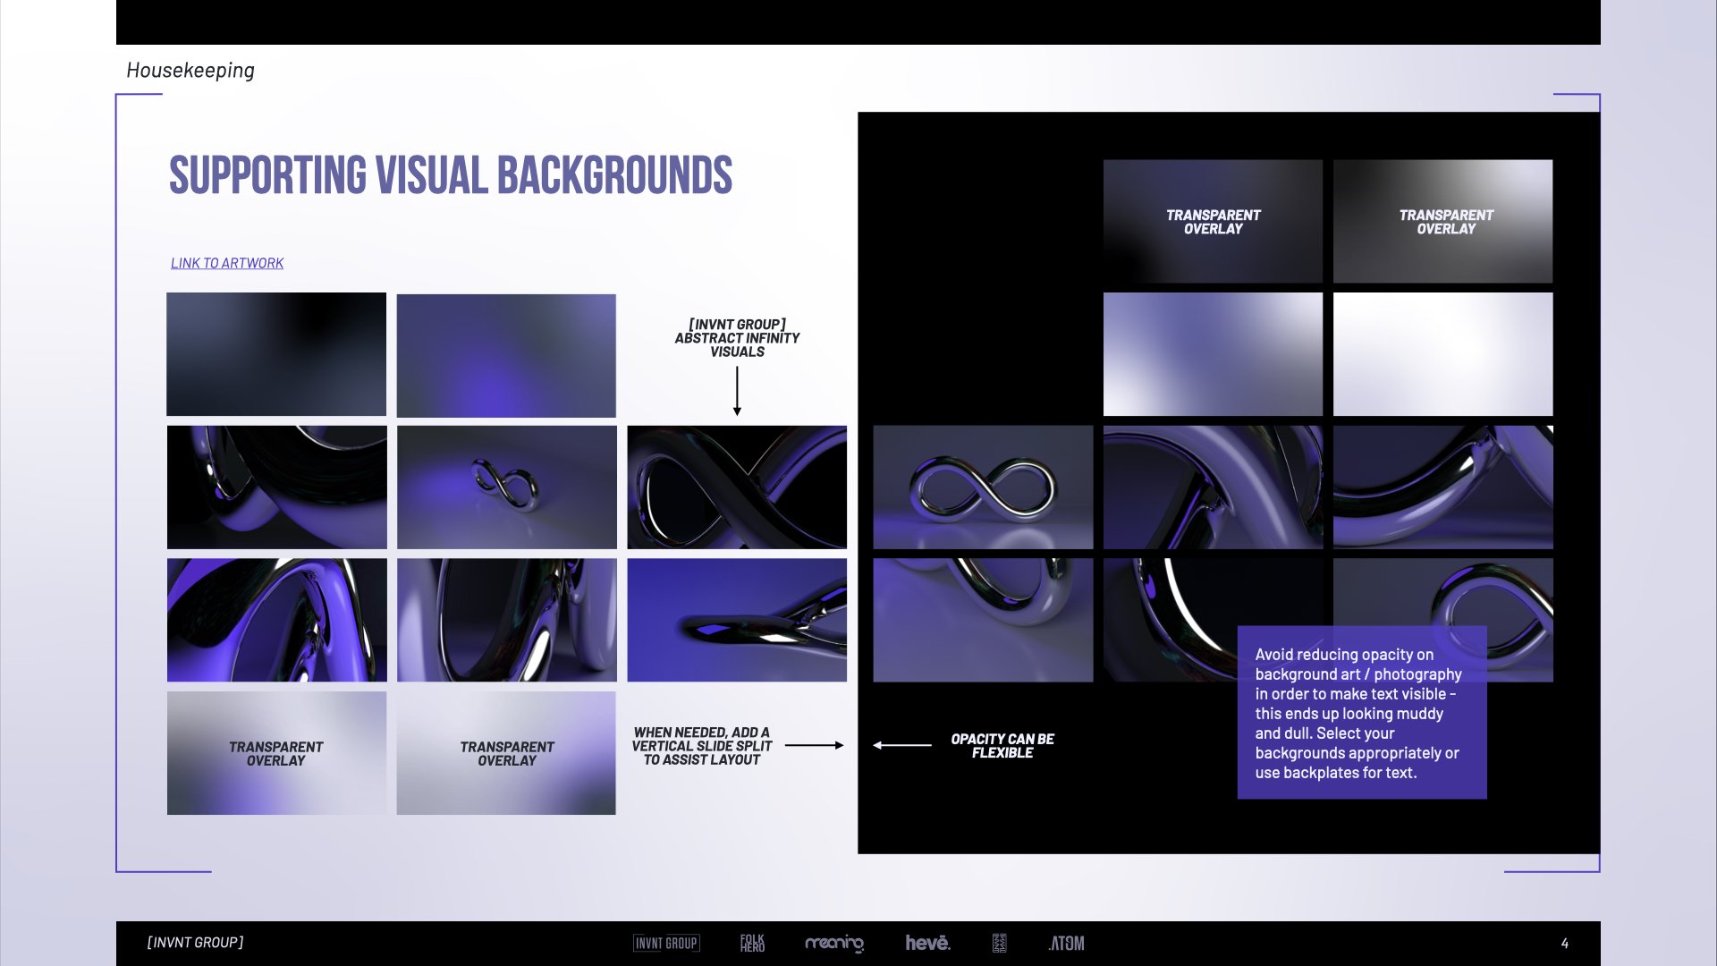Click the FOLK HERO logo in the footer

[x=753, y=943]
